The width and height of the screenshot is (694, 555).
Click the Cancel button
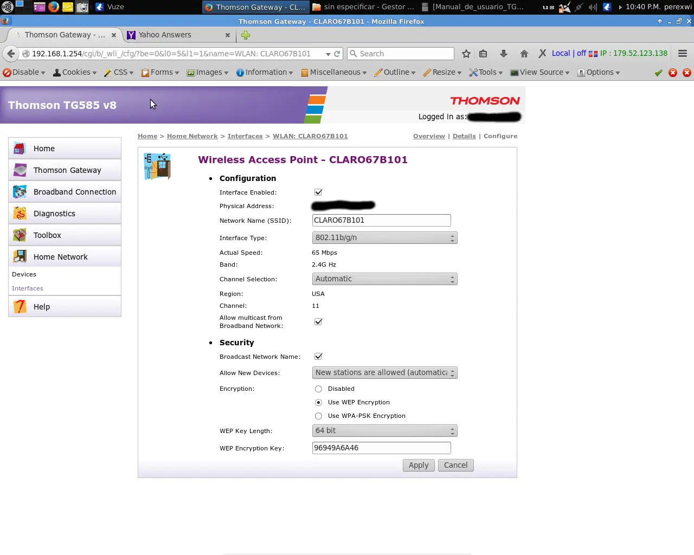[x=456, y=466]
